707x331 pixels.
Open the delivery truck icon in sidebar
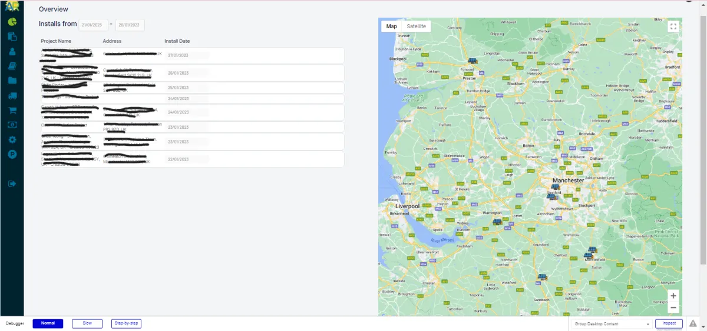pos(12,95)
